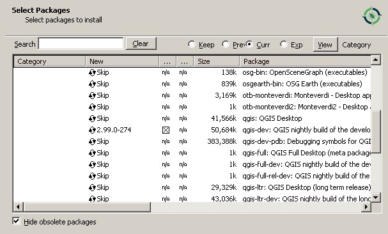Click the cycle icon for osgearth-bin package
Screen dimensions: 388x234
92,84
